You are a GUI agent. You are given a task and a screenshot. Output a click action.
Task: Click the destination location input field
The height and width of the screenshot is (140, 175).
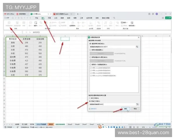click(x=113, y=104)
